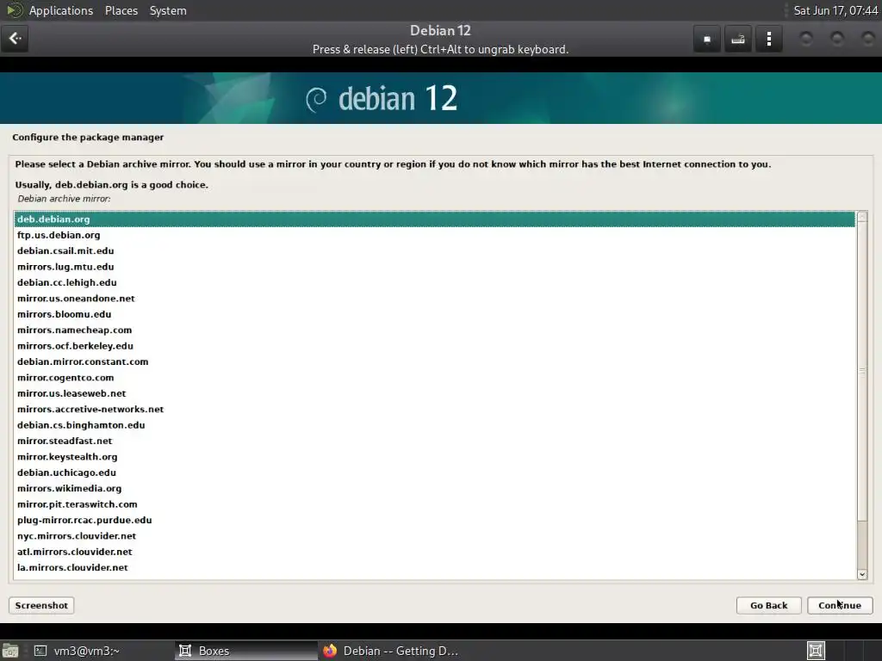Click the mirror list scrollbar down arrow

pos(861,574)
